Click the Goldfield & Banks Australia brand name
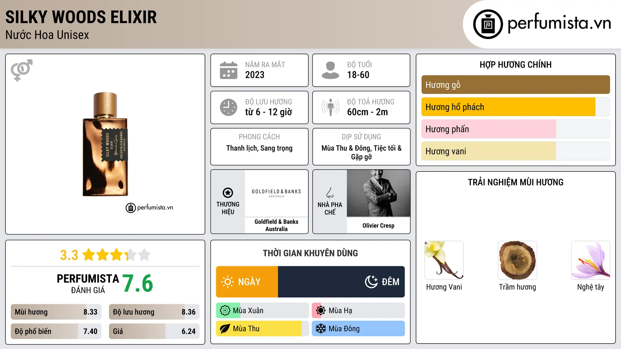The width and height of the screenshot is (621, 349). [277, 225]
